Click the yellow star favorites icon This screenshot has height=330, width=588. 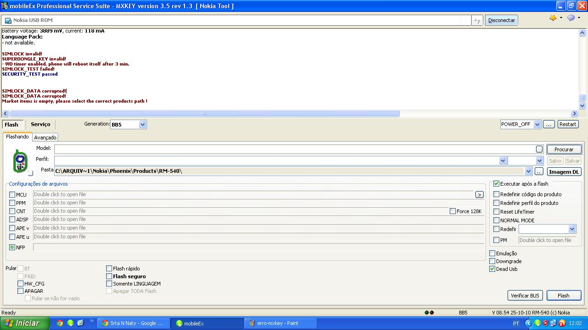(x=553, y=18)
